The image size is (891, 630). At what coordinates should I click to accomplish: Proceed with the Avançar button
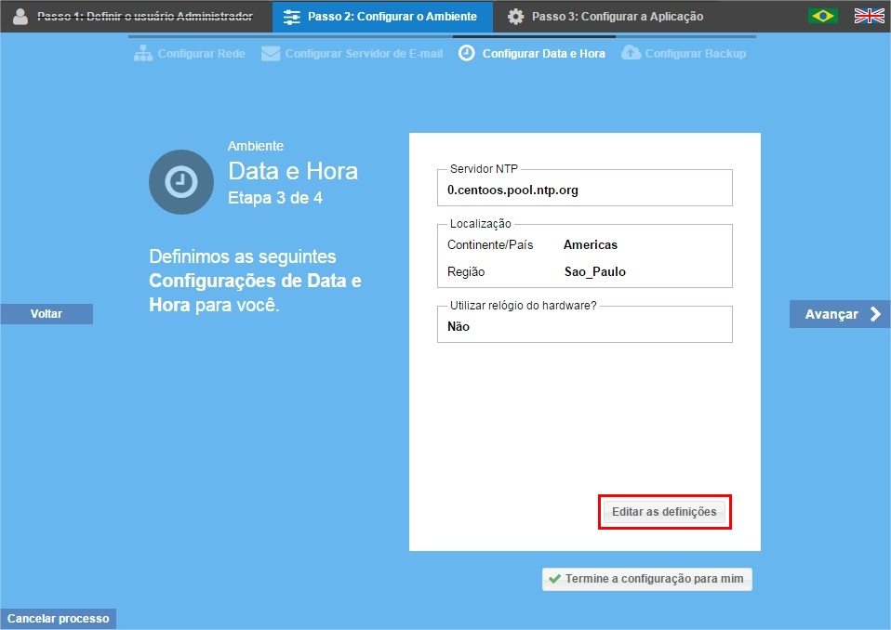(840, 314)
